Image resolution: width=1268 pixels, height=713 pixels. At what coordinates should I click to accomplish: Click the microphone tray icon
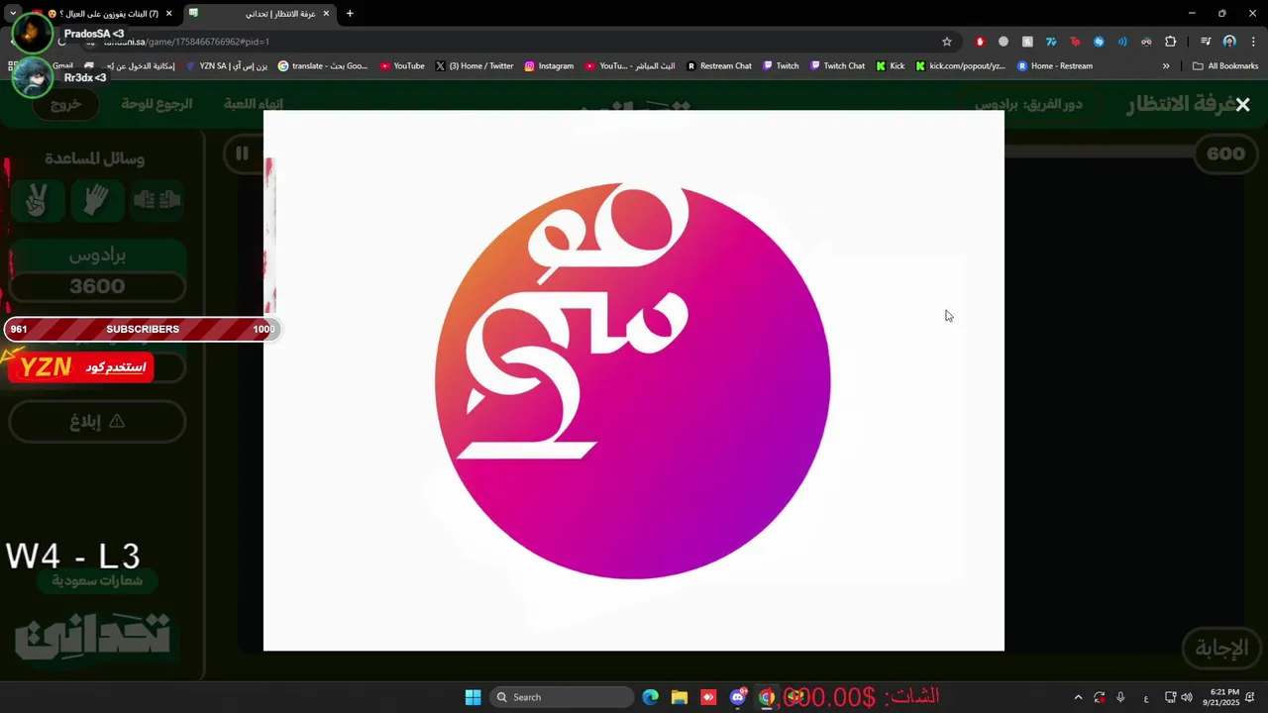pos(1120,697)
